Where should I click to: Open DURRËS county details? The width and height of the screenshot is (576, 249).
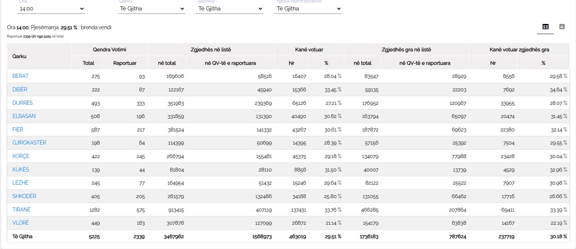tap(23, 103)
